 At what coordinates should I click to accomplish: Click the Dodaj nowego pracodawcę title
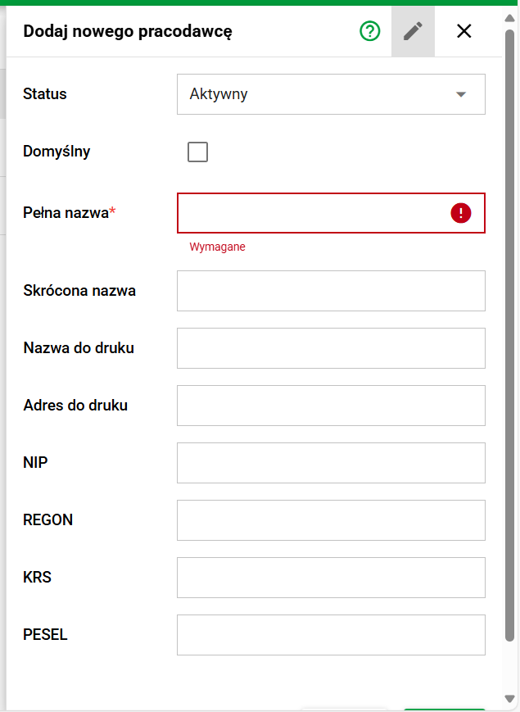(x=128, y=32)
